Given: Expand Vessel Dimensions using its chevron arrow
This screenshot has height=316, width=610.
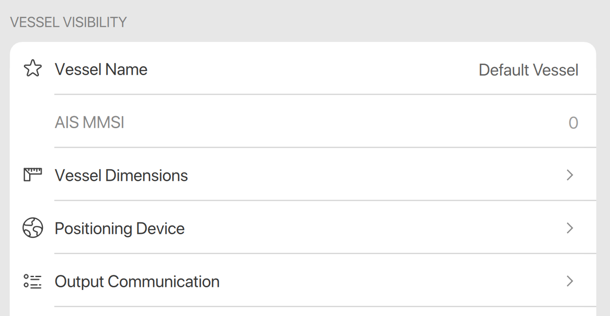Looking at the screenshot, I should 570,175.
